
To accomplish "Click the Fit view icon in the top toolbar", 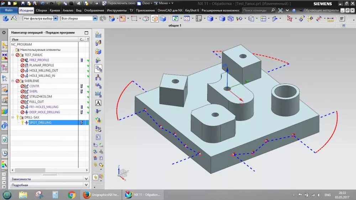I will tap(187, 18).
